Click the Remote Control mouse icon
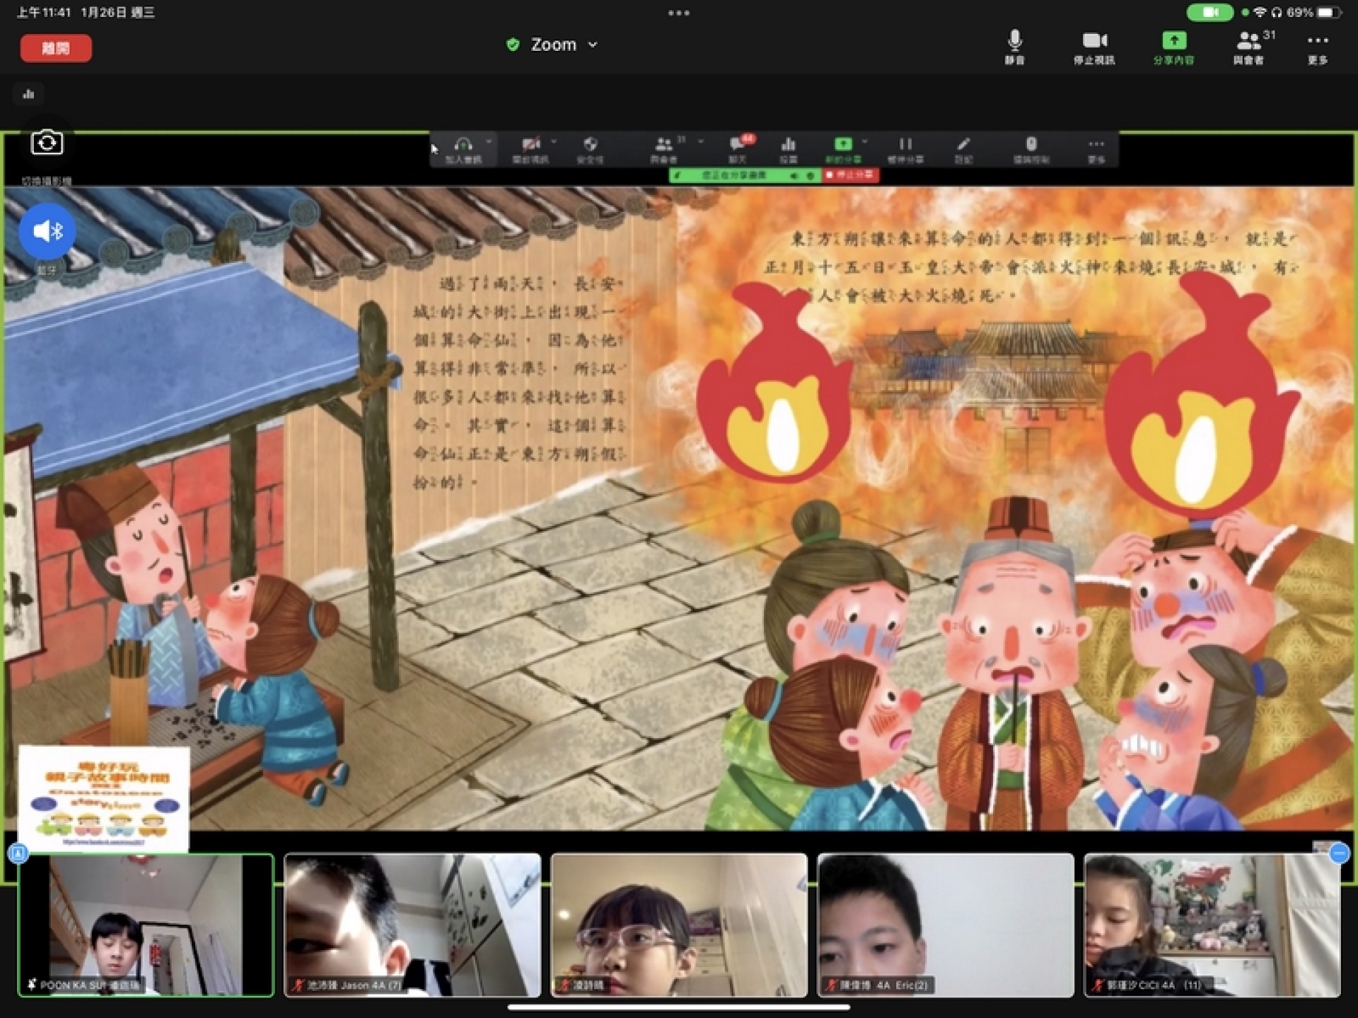The height and width of the screenshot is (1018, 1358). [1031, 150]
